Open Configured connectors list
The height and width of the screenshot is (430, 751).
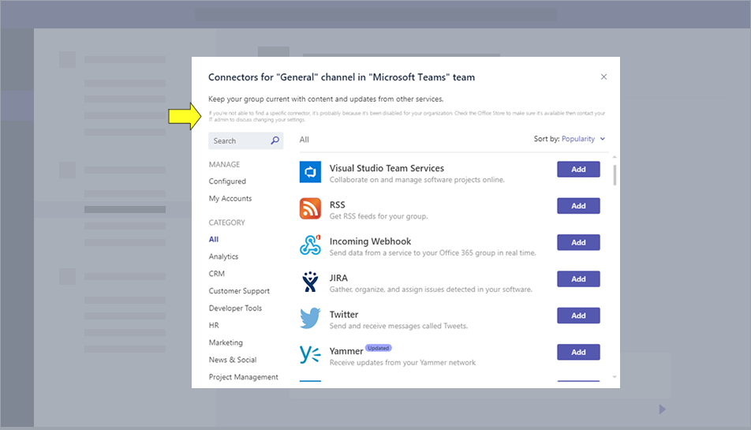(227, 181)
